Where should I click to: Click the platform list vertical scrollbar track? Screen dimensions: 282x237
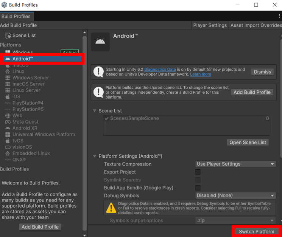pyautogui.click(x=84, y=133)
